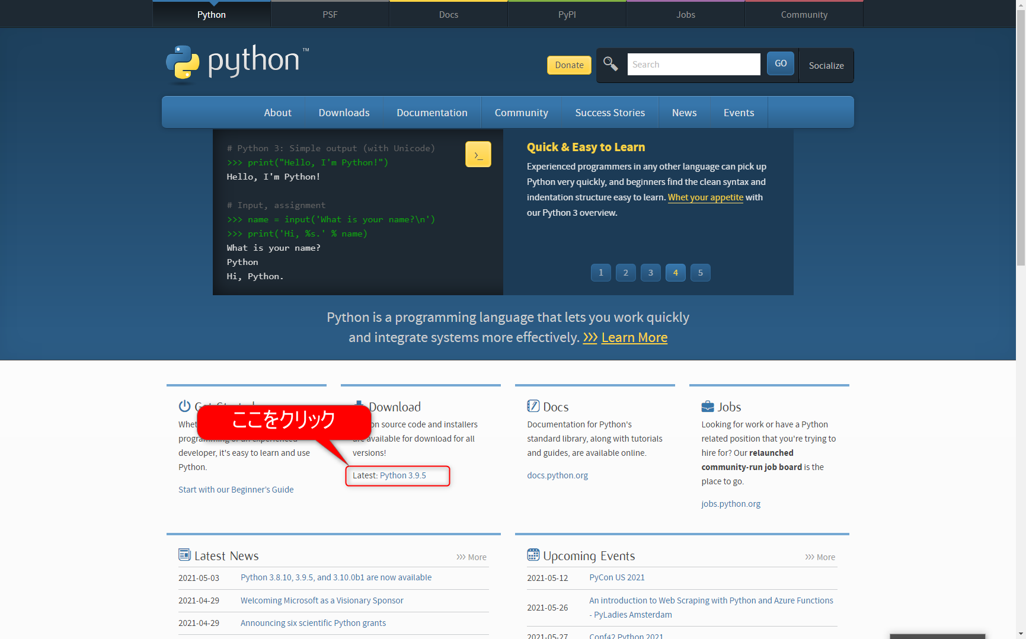Click the search magnifier icon
This screenshot has height=639, width=1026.
611,64
